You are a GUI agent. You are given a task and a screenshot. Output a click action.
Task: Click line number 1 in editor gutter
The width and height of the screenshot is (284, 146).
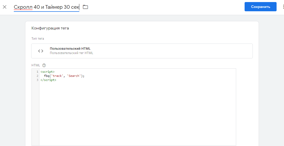tap(37, 72)
